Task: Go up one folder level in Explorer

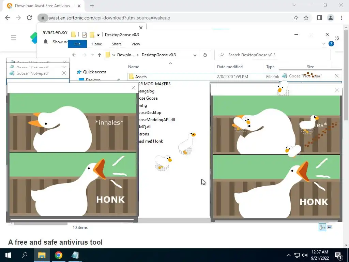Action: click(x=99, y=55)
